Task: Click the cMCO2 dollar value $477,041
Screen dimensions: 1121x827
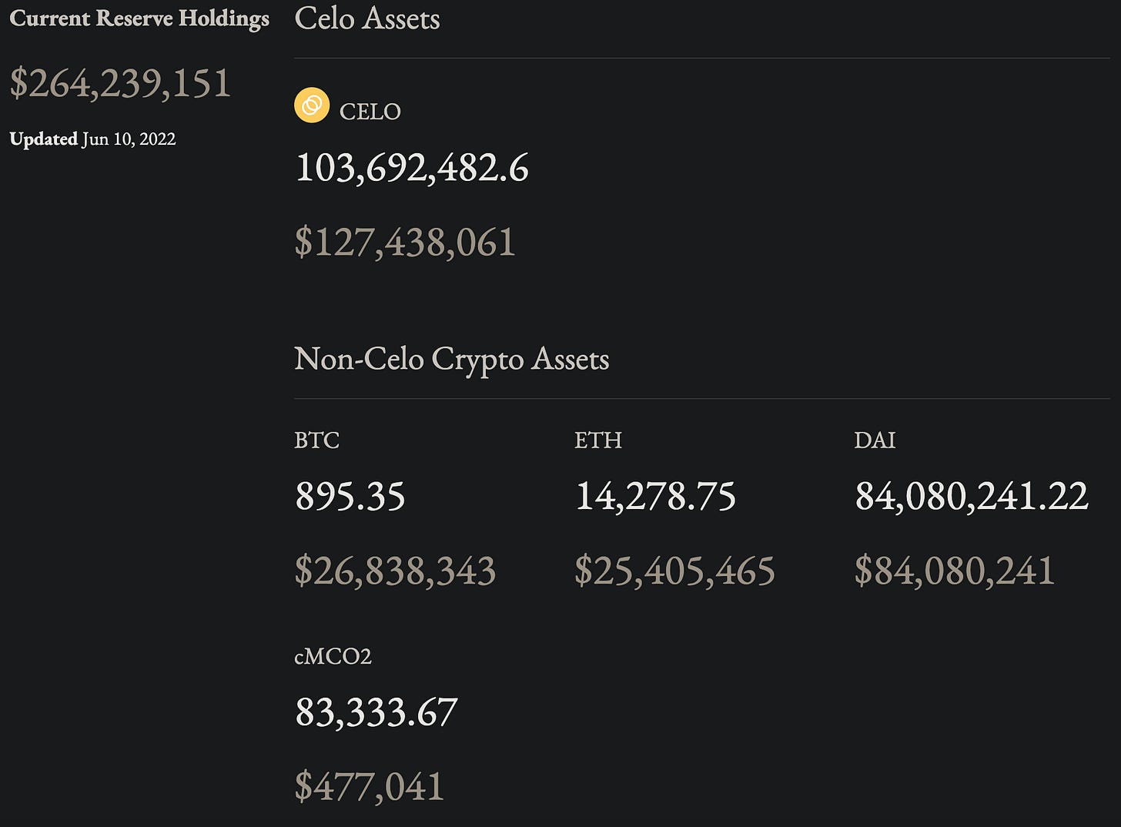Action: [370, 787]
